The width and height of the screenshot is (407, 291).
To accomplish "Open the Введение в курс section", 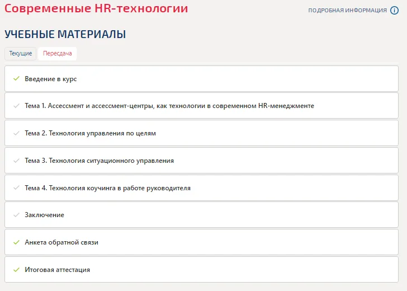I will point(201,79).
